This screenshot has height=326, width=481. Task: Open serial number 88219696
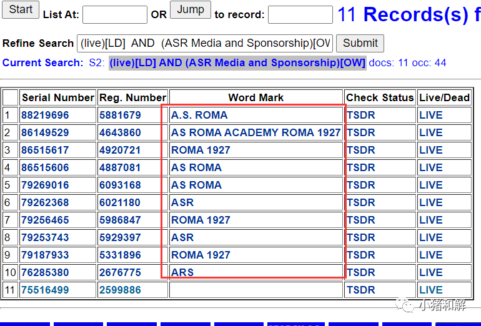point(45,115)
